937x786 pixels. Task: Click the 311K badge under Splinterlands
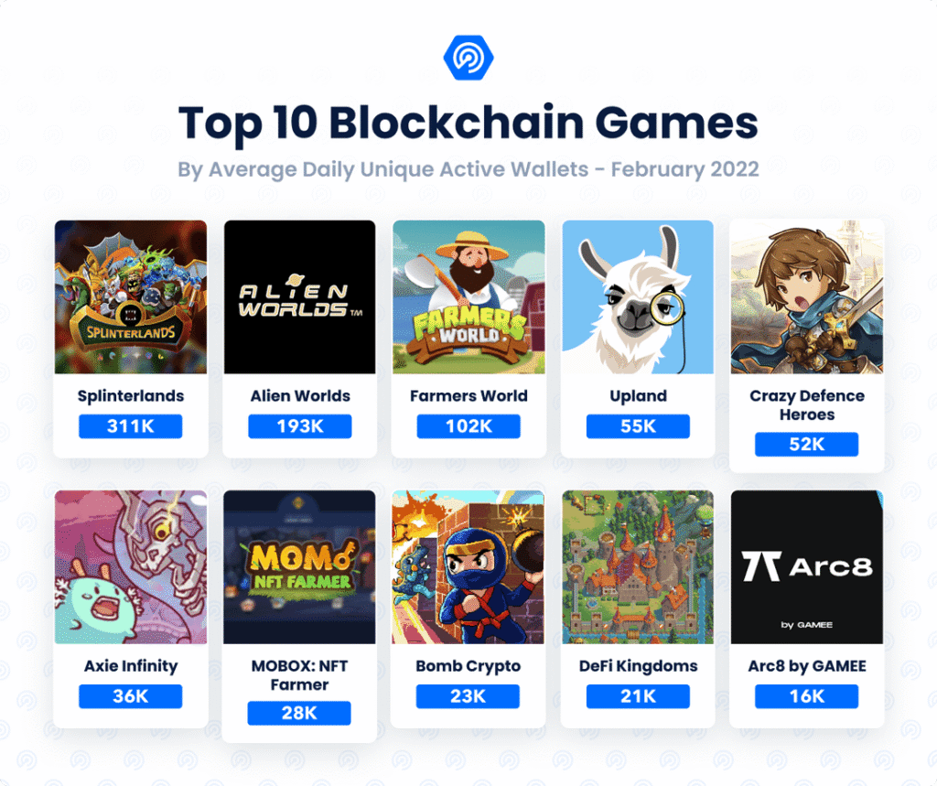pyautogui.click(x=131, y=426)
